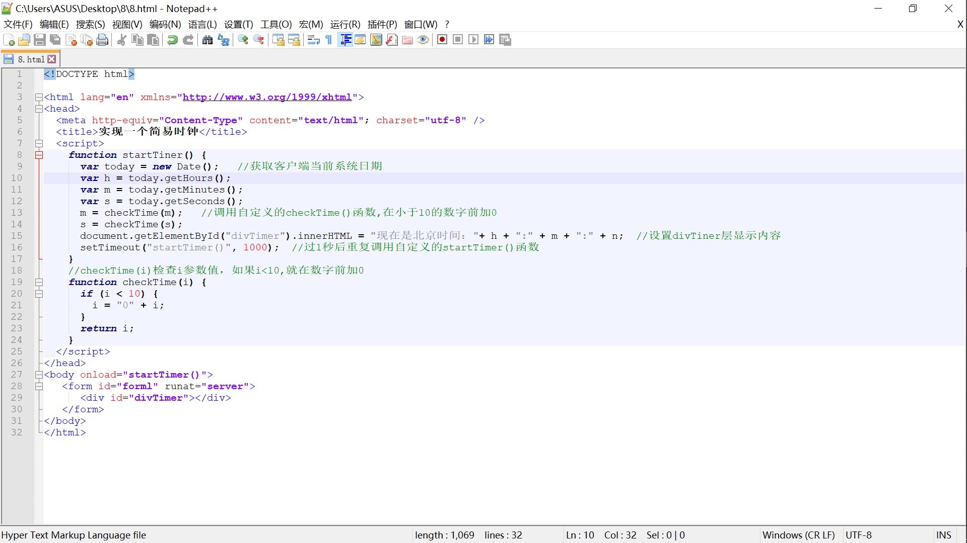The height and width of the screenshot is (543, 967).
Task: Open the Replace toolbar icon
Action: (223, 40)
